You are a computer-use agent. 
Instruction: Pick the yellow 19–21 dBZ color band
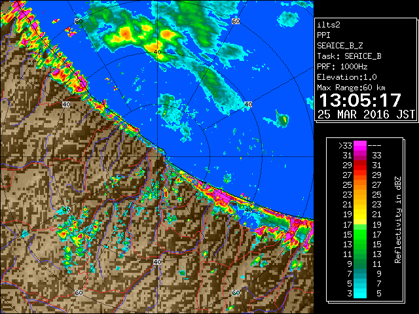pyautogui.click(x=360, y=215)
